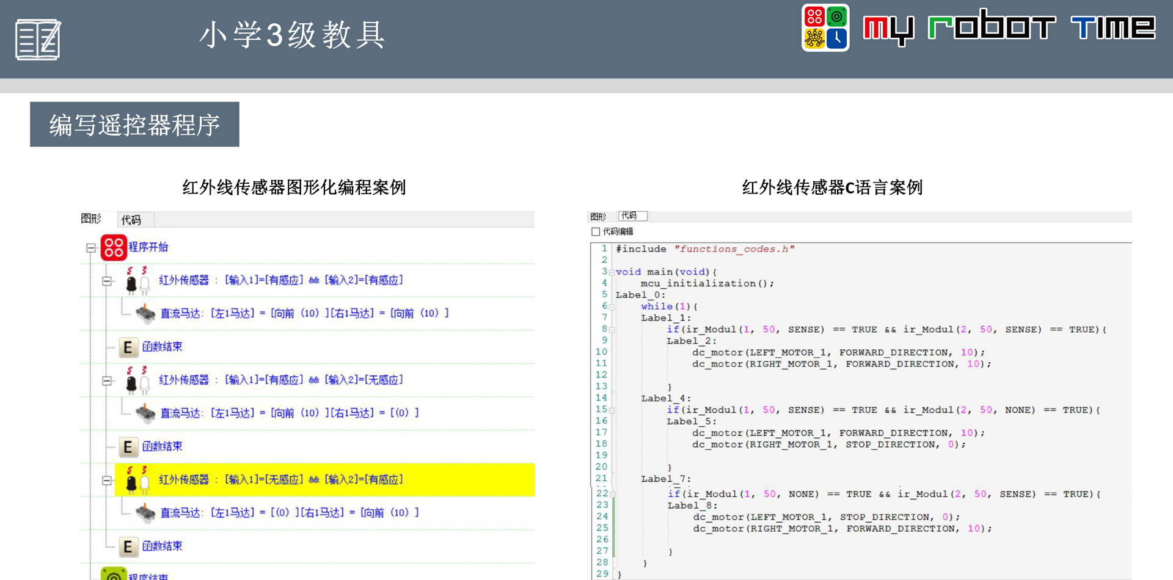Click the second DC motor icon
The height and width of the screenshot is (580, 1173).
pyautogui.click(x=145, y=413)
